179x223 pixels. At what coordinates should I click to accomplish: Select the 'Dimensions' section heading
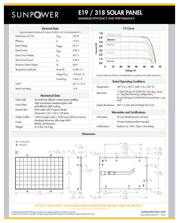point(89,134)
